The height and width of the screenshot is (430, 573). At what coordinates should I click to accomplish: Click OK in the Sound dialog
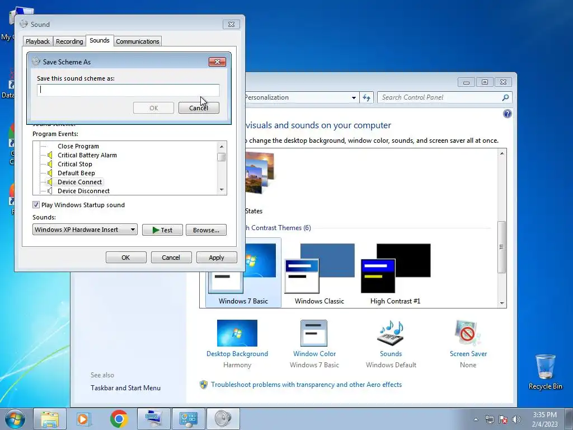point(126,258)
